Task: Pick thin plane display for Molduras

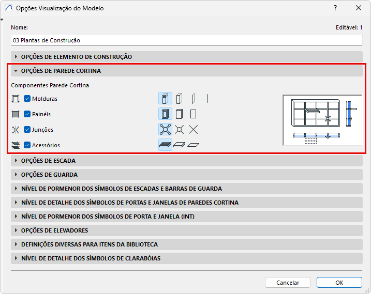Action: (x=193, y=98)
